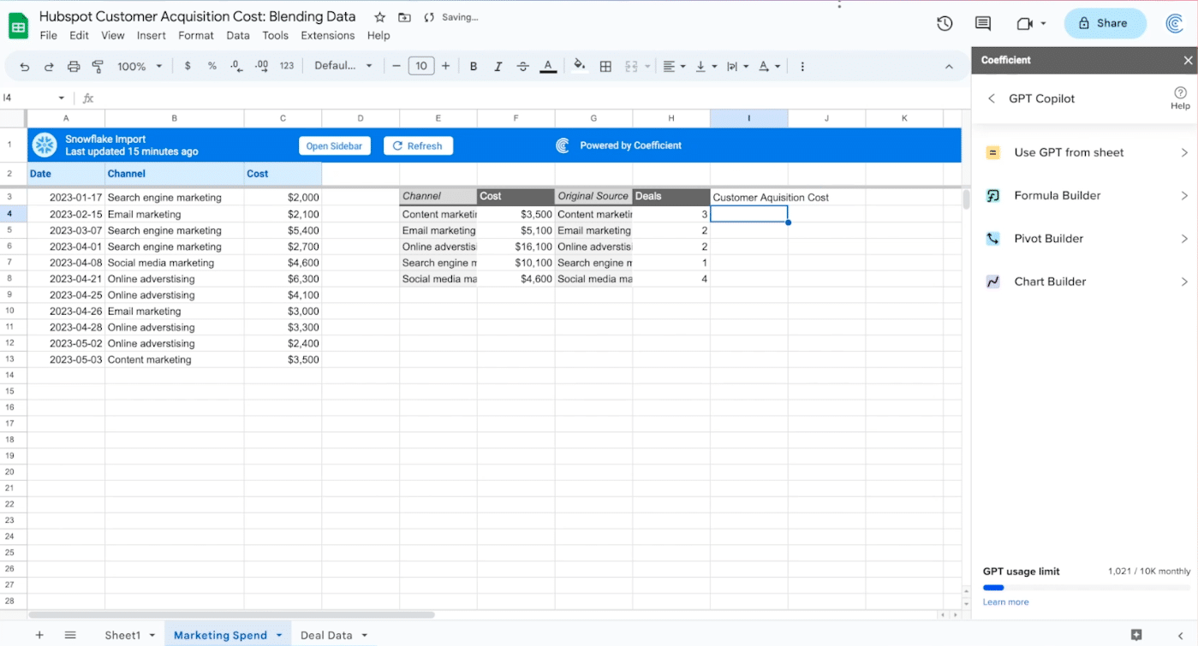The height and width of the screenshot is (646, 1198).
Task: Open text rotation dropdown
Action: pyautogui.click(x=769, y=66)
